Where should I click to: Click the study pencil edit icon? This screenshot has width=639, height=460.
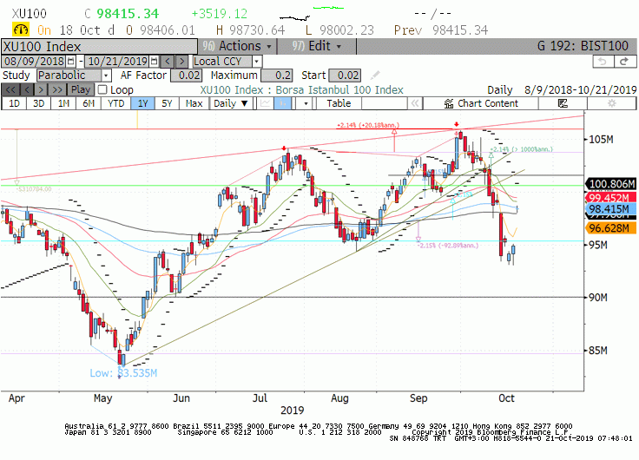point(375,76)
